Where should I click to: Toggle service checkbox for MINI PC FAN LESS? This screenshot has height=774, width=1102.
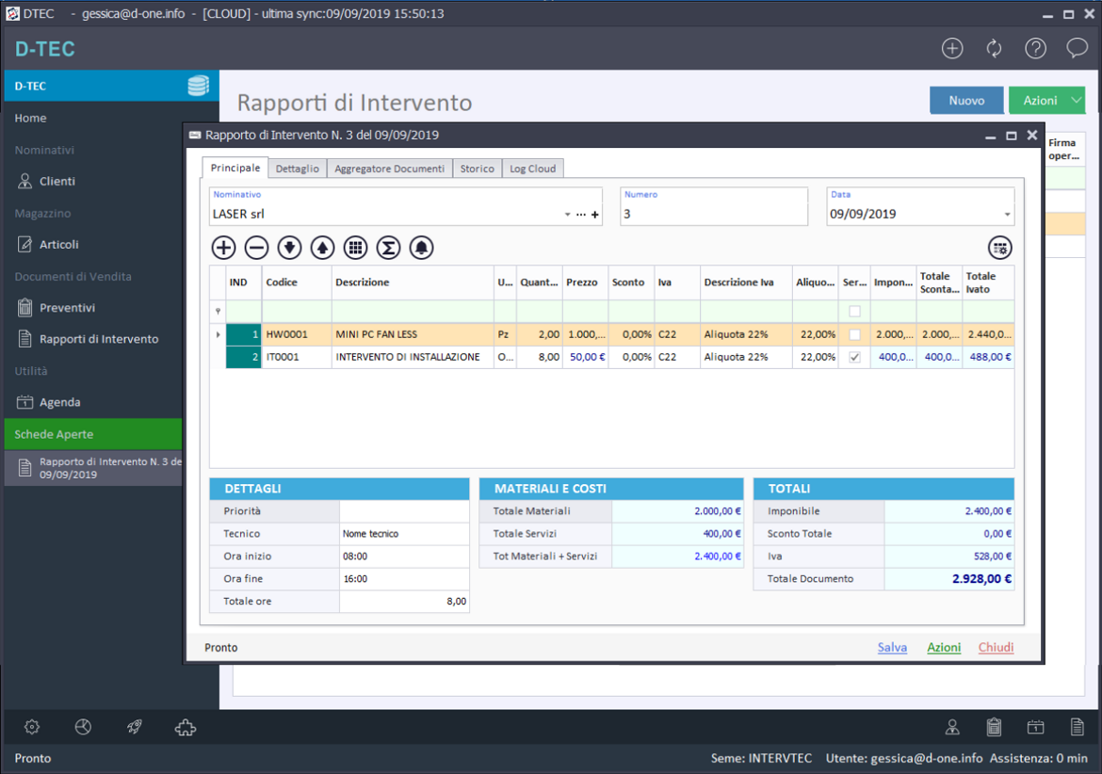coord(854,334)
